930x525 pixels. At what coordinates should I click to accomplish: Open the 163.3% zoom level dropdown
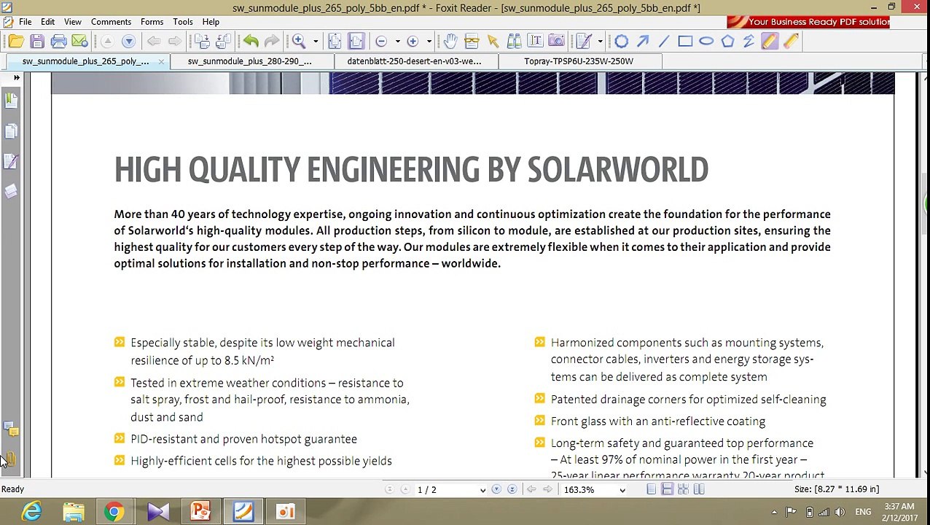point(622,490)
